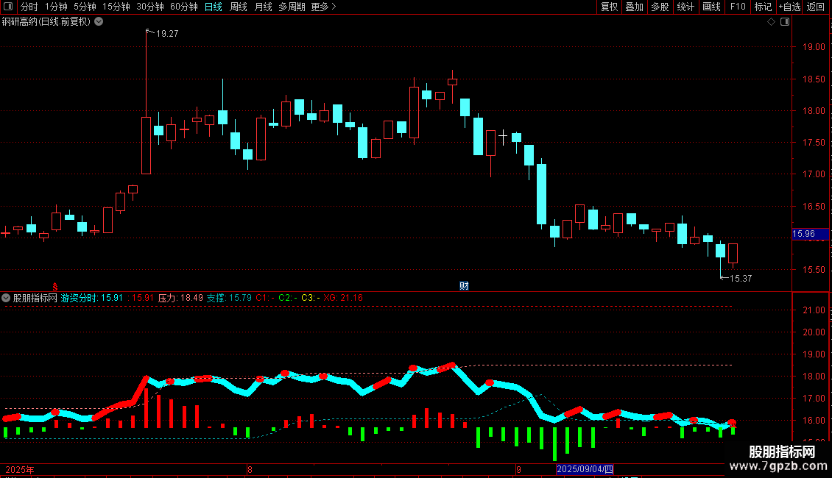Click the 15.96 current price tag

tap(810, 234)
